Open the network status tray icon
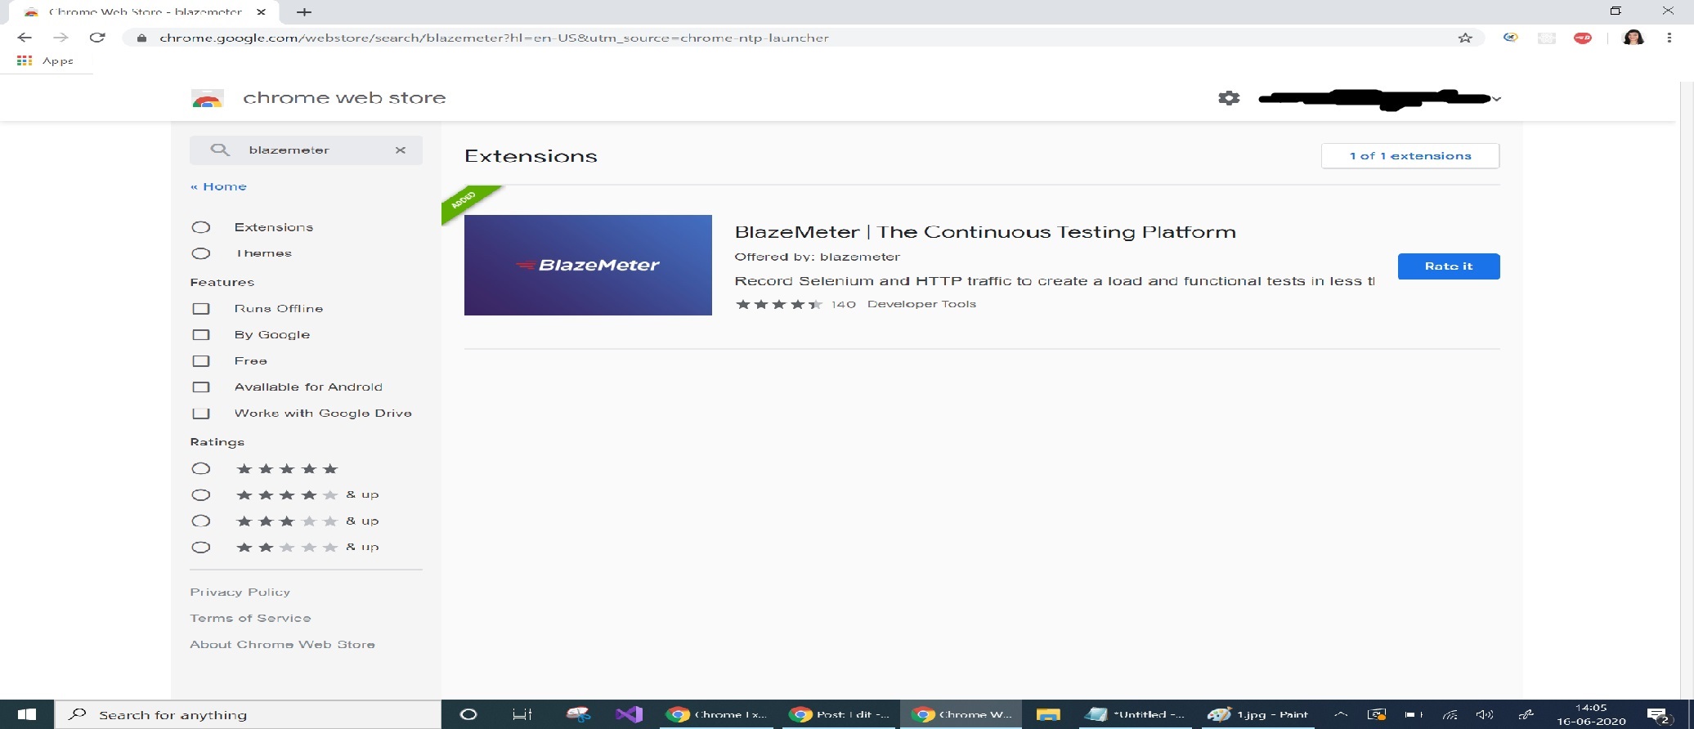Screen dimensions: 1694x729 click(1450, 715)
